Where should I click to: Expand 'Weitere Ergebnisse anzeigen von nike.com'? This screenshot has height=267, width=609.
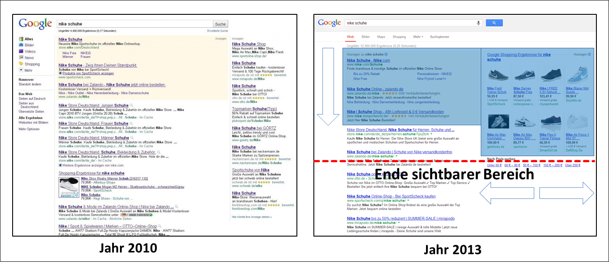pyautogui.click(x=60, y=165)
